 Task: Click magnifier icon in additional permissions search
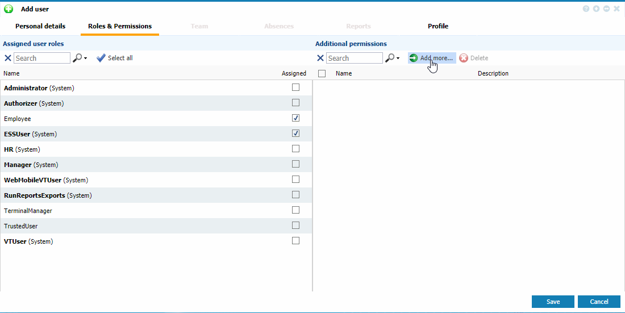[390, 58]
